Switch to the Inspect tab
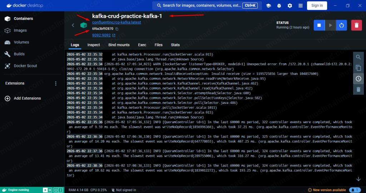Viewport: 366px width, 193px height. pyautogui.click(x=94, y=45)
